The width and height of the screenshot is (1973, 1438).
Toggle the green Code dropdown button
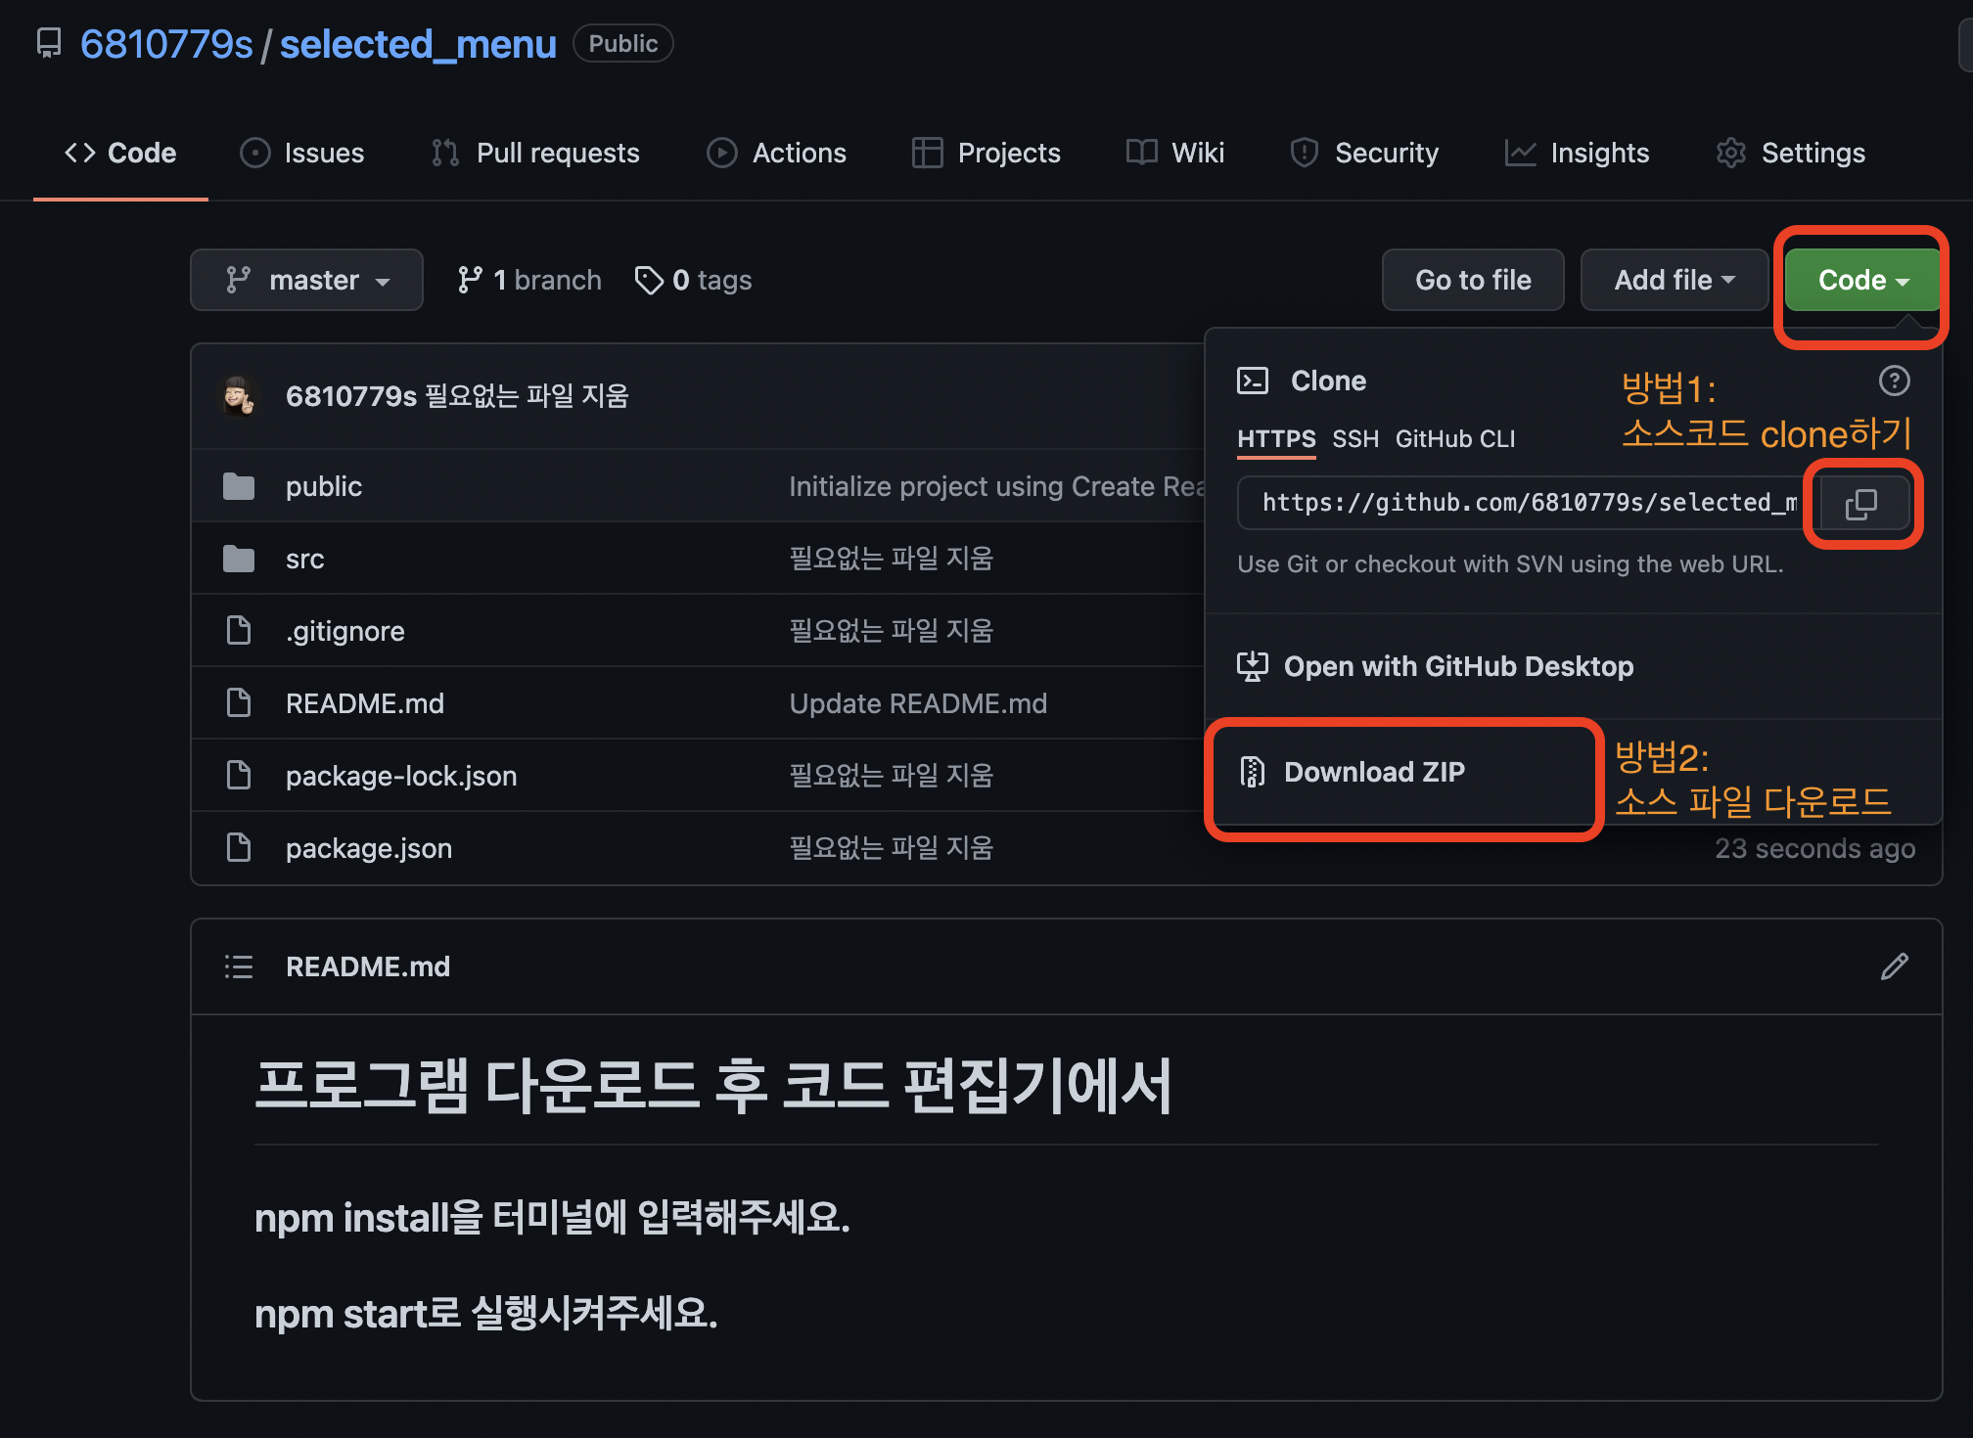(1862, 280)
